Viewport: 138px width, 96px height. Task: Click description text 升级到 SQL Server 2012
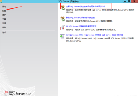[100, 39]
